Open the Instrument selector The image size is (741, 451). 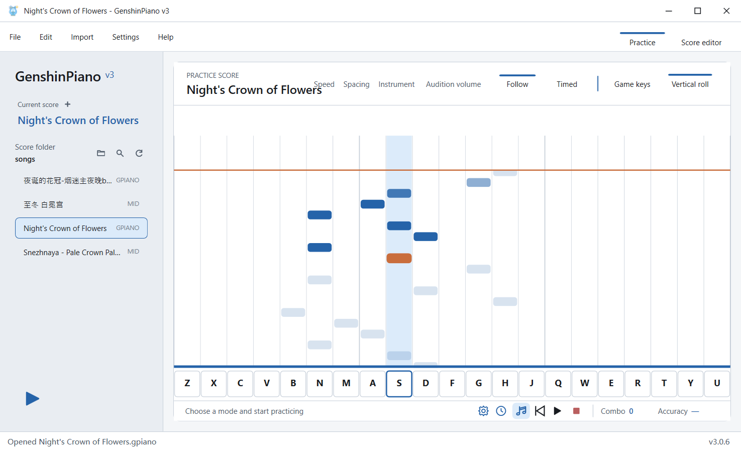click(396, 84)
